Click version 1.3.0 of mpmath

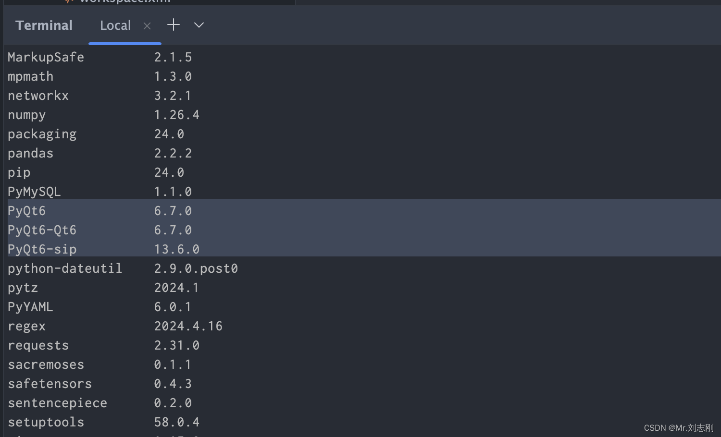click(x=173, y=76)
